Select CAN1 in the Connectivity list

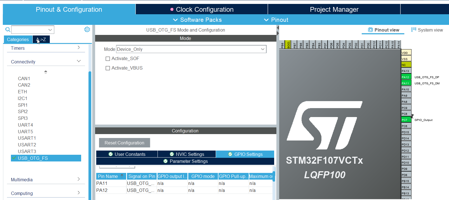pos(24,78)
